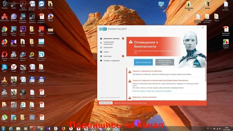This screenshot has height=131, width=233.
Task: Open ESET banking protection desktop shortcut
Action: pos(41,56)
